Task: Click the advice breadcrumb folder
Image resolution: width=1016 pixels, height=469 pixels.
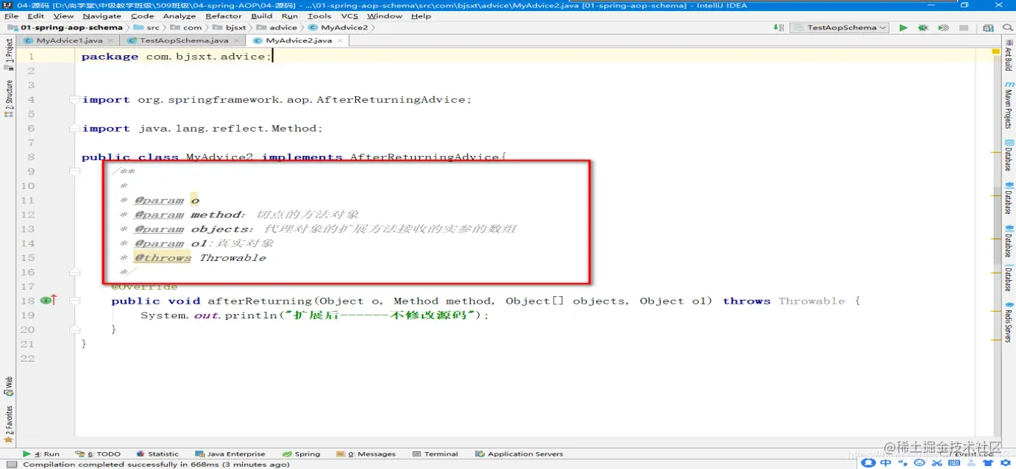Action: [x=277, y=28]
